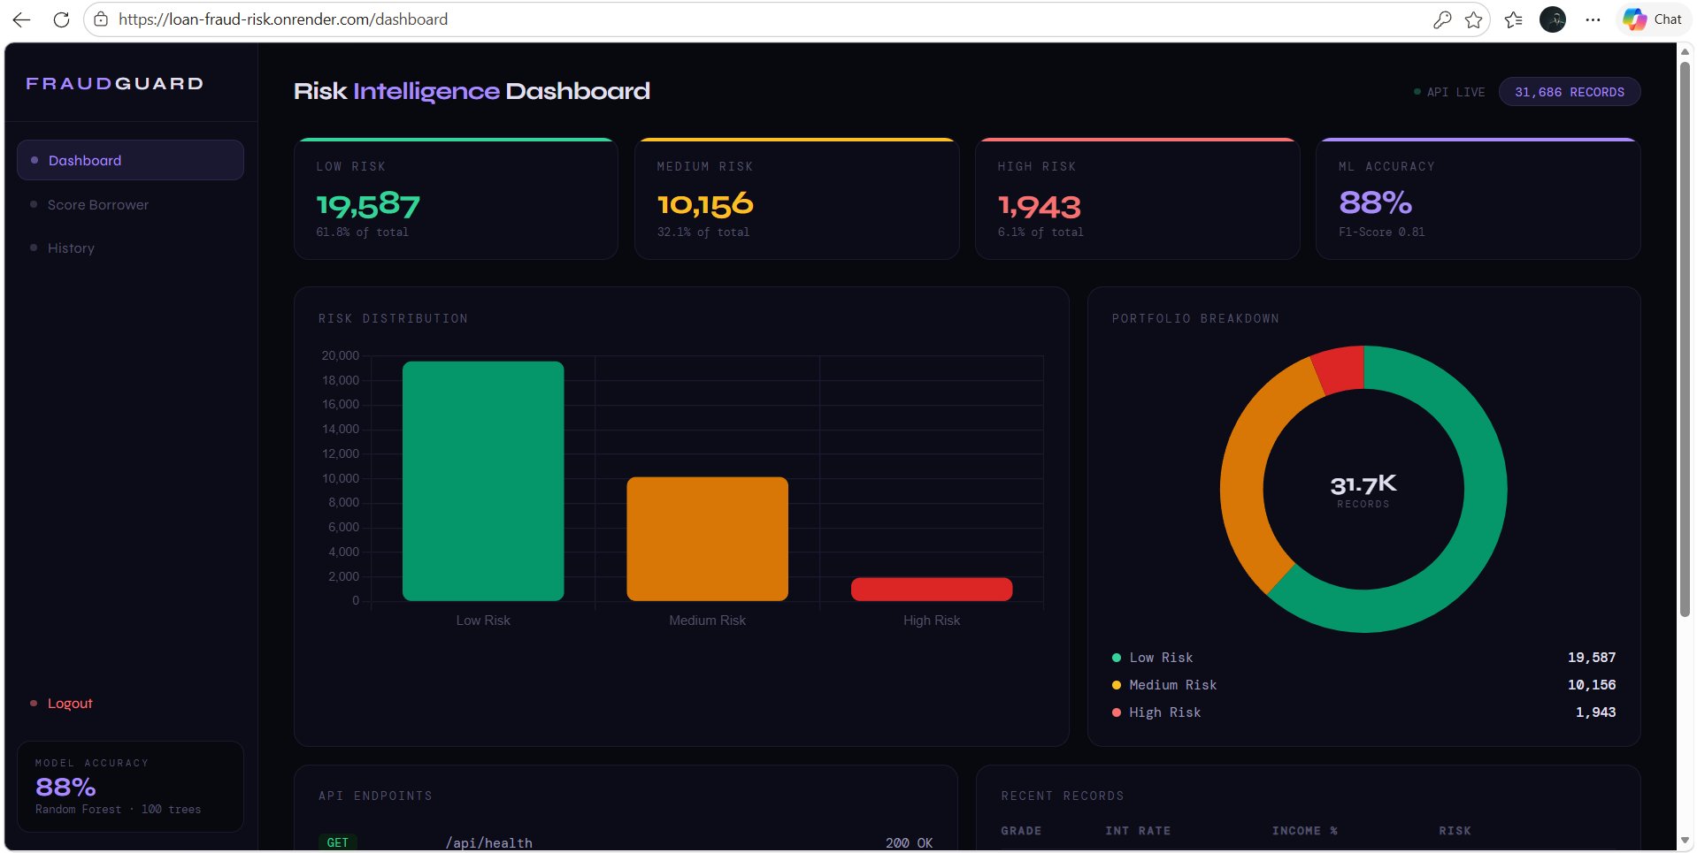Viewport: 1697px width, 853px height.
Task: Open the favorites collections icon next to the star
Action: point(1514,19)
